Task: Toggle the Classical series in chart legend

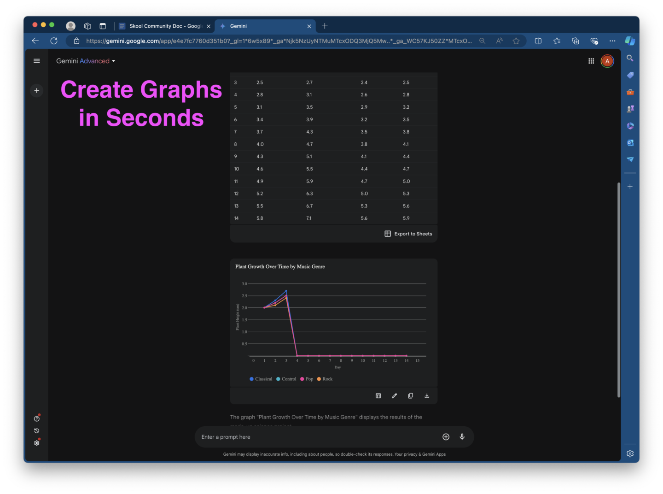Action: pos(261,379)
